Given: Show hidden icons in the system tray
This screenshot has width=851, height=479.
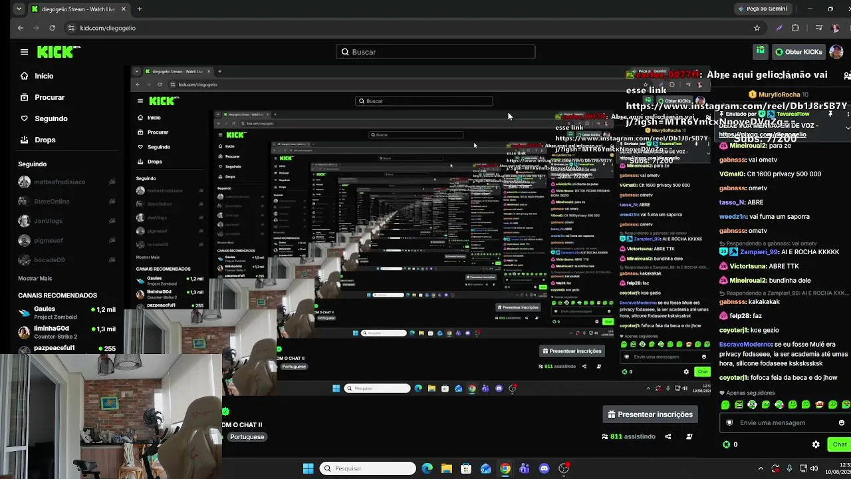Looking at the screenshot, I should [x=760, y=468].
